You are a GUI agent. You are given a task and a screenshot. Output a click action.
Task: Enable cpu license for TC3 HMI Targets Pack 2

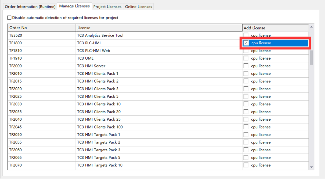click(246, 142)
